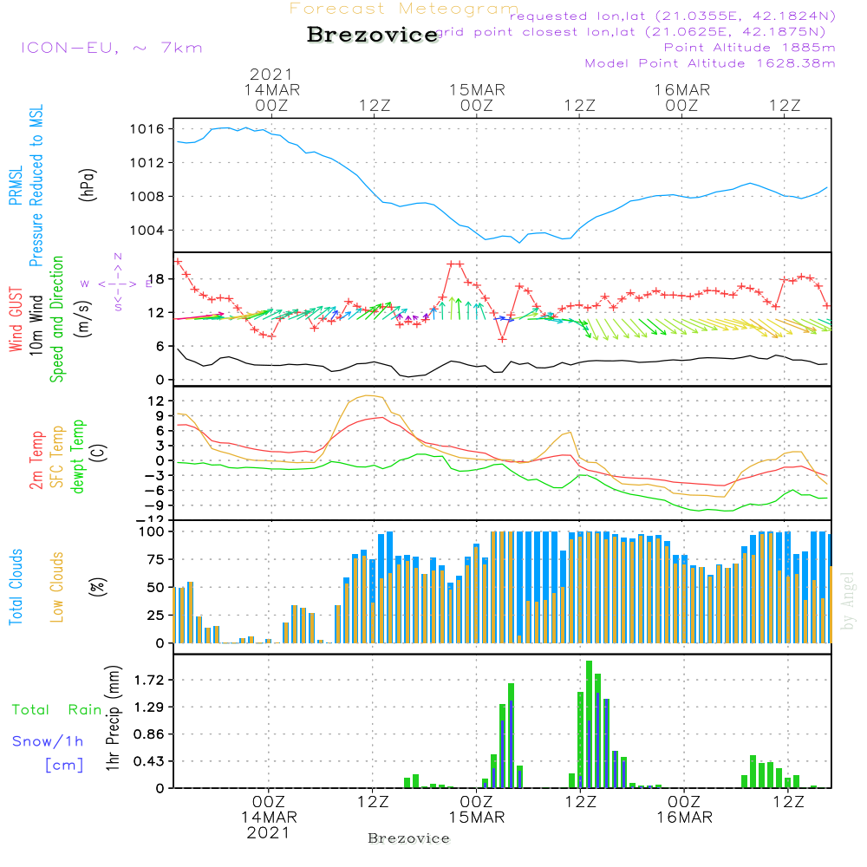Click the "grid point closest lon,lat" line
This screenshot has width=867, height=867.
630,32
